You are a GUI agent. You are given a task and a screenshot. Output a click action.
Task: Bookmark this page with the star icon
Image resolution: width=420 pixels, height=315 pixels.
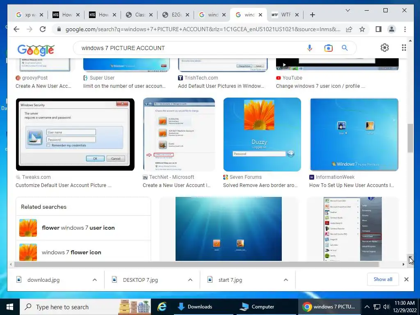[x=362, y=29]
